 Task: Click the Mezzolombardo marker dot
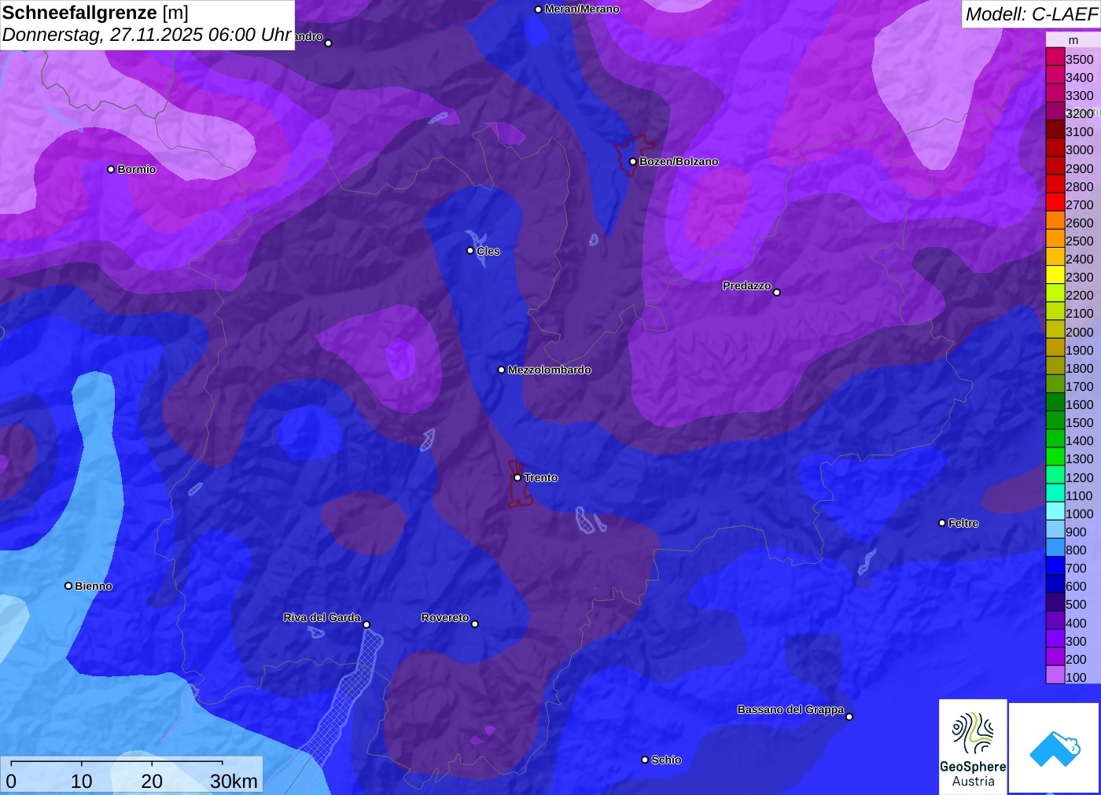502,370
